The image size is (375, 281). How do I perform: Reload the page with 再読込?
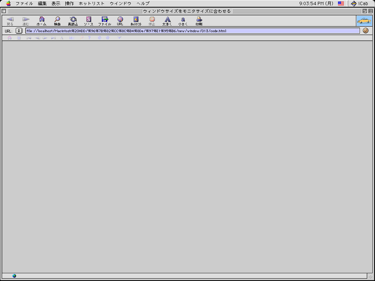point(73,21)
